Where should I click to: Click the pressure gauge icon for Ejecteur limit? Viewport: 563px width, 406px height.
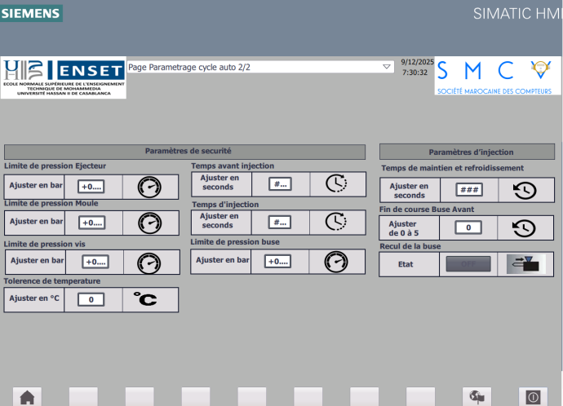click(x=149, y=187)
